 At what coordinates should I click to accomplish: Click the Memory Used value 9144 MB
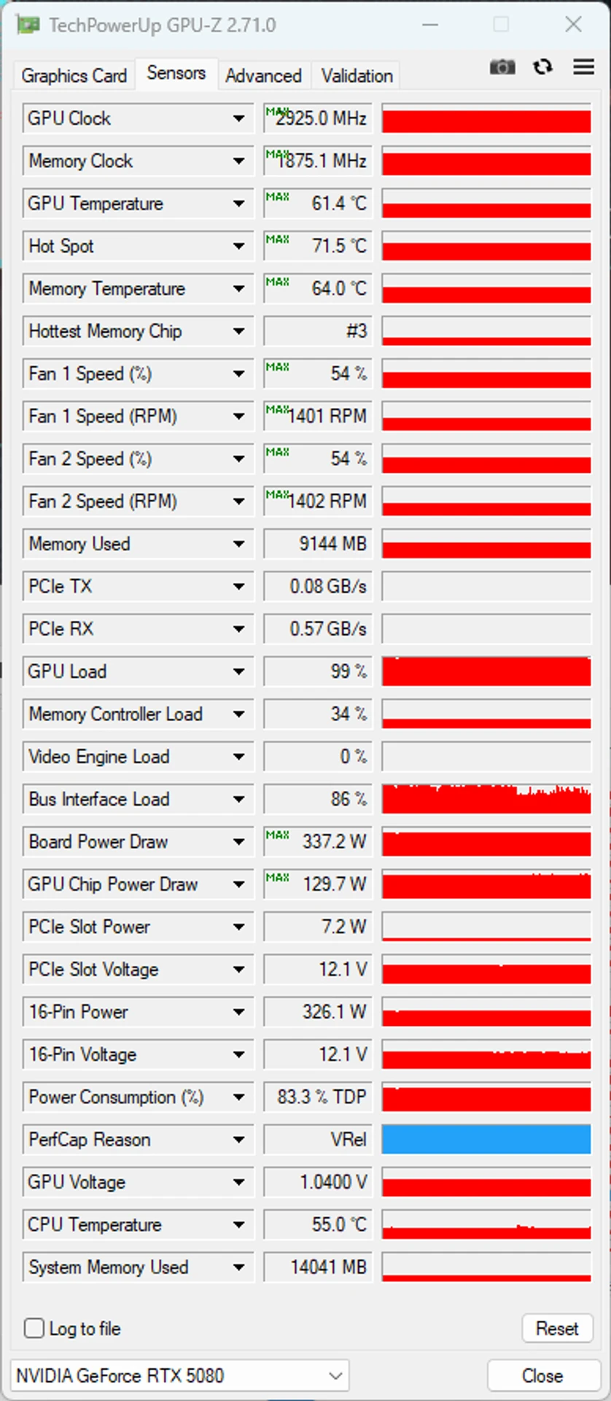pos(318,544)
